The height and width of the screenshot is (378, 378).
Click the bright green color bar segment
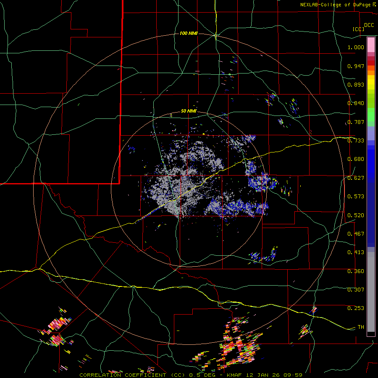coord(371,115)
